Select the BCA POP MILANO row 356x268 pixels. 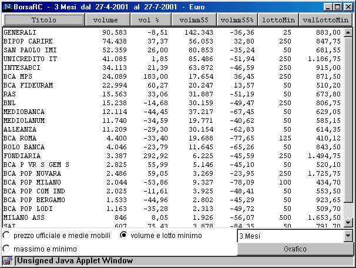point(172,182)
